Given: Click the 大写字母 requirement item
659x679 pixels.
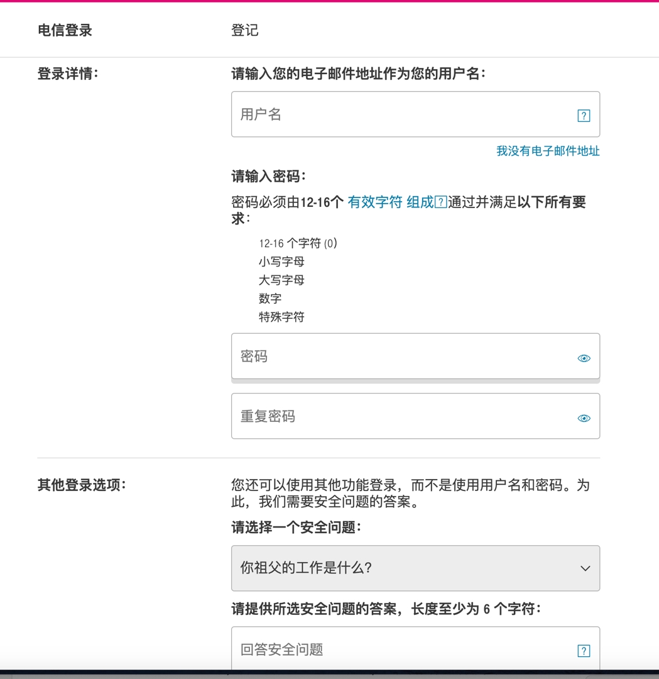Looking at the screenshot, I should click(281, 280).
